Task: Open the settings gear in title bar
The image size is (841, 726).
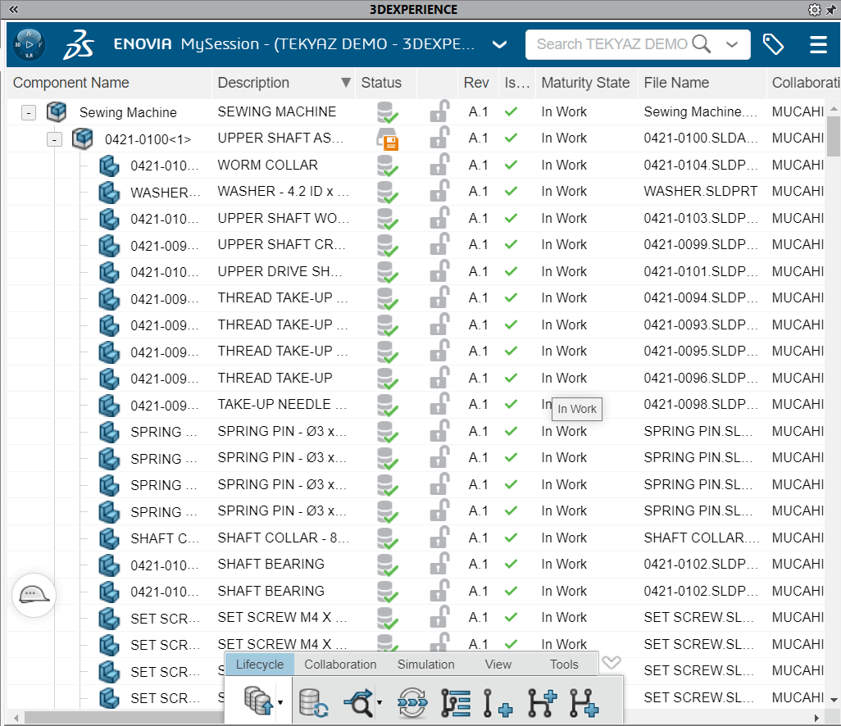Action: point(814,10)
